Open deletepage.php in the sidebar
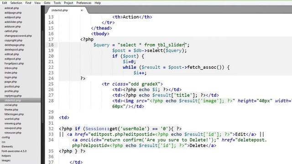292x164 pixels. (x=15, y=45)
